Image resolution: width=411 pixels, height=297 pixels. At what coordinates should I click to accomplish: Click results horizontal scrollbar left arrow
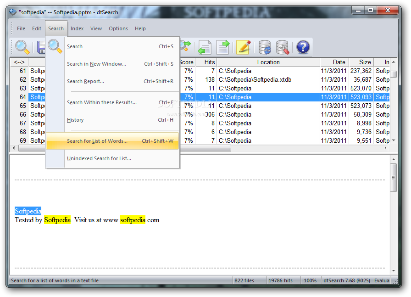tap(14, 148)
